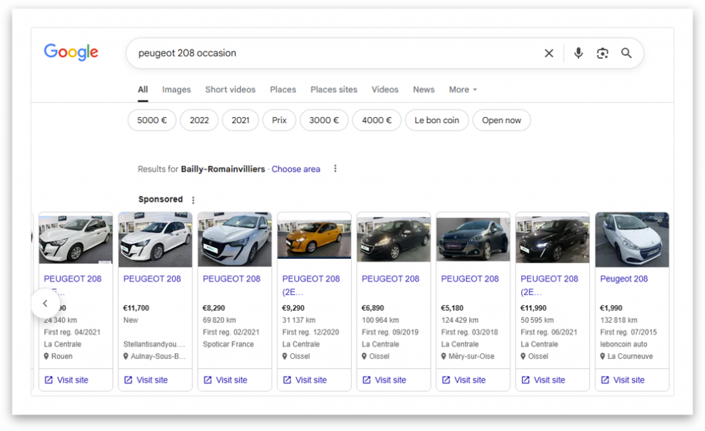Open the yellow Peugeot 208 thumbnail
Viewport: 705px width, 431px height.
point(314,240)
